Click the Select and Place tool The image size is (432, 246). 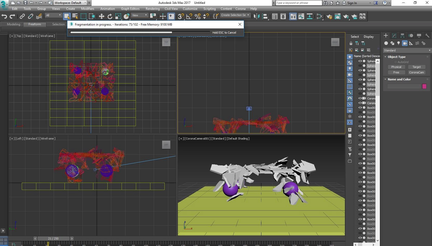coord(126,16)
